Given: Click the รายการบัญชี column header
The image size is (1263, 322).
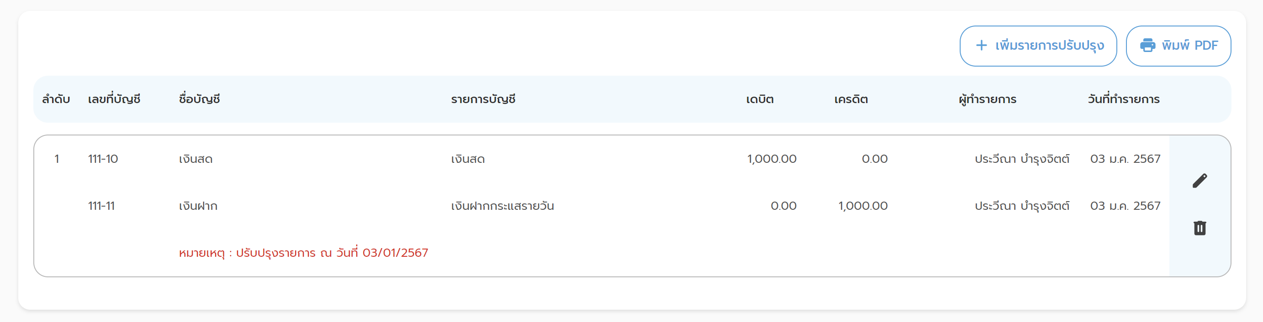Looking at the screenshot, I should [x=483, y=99].
